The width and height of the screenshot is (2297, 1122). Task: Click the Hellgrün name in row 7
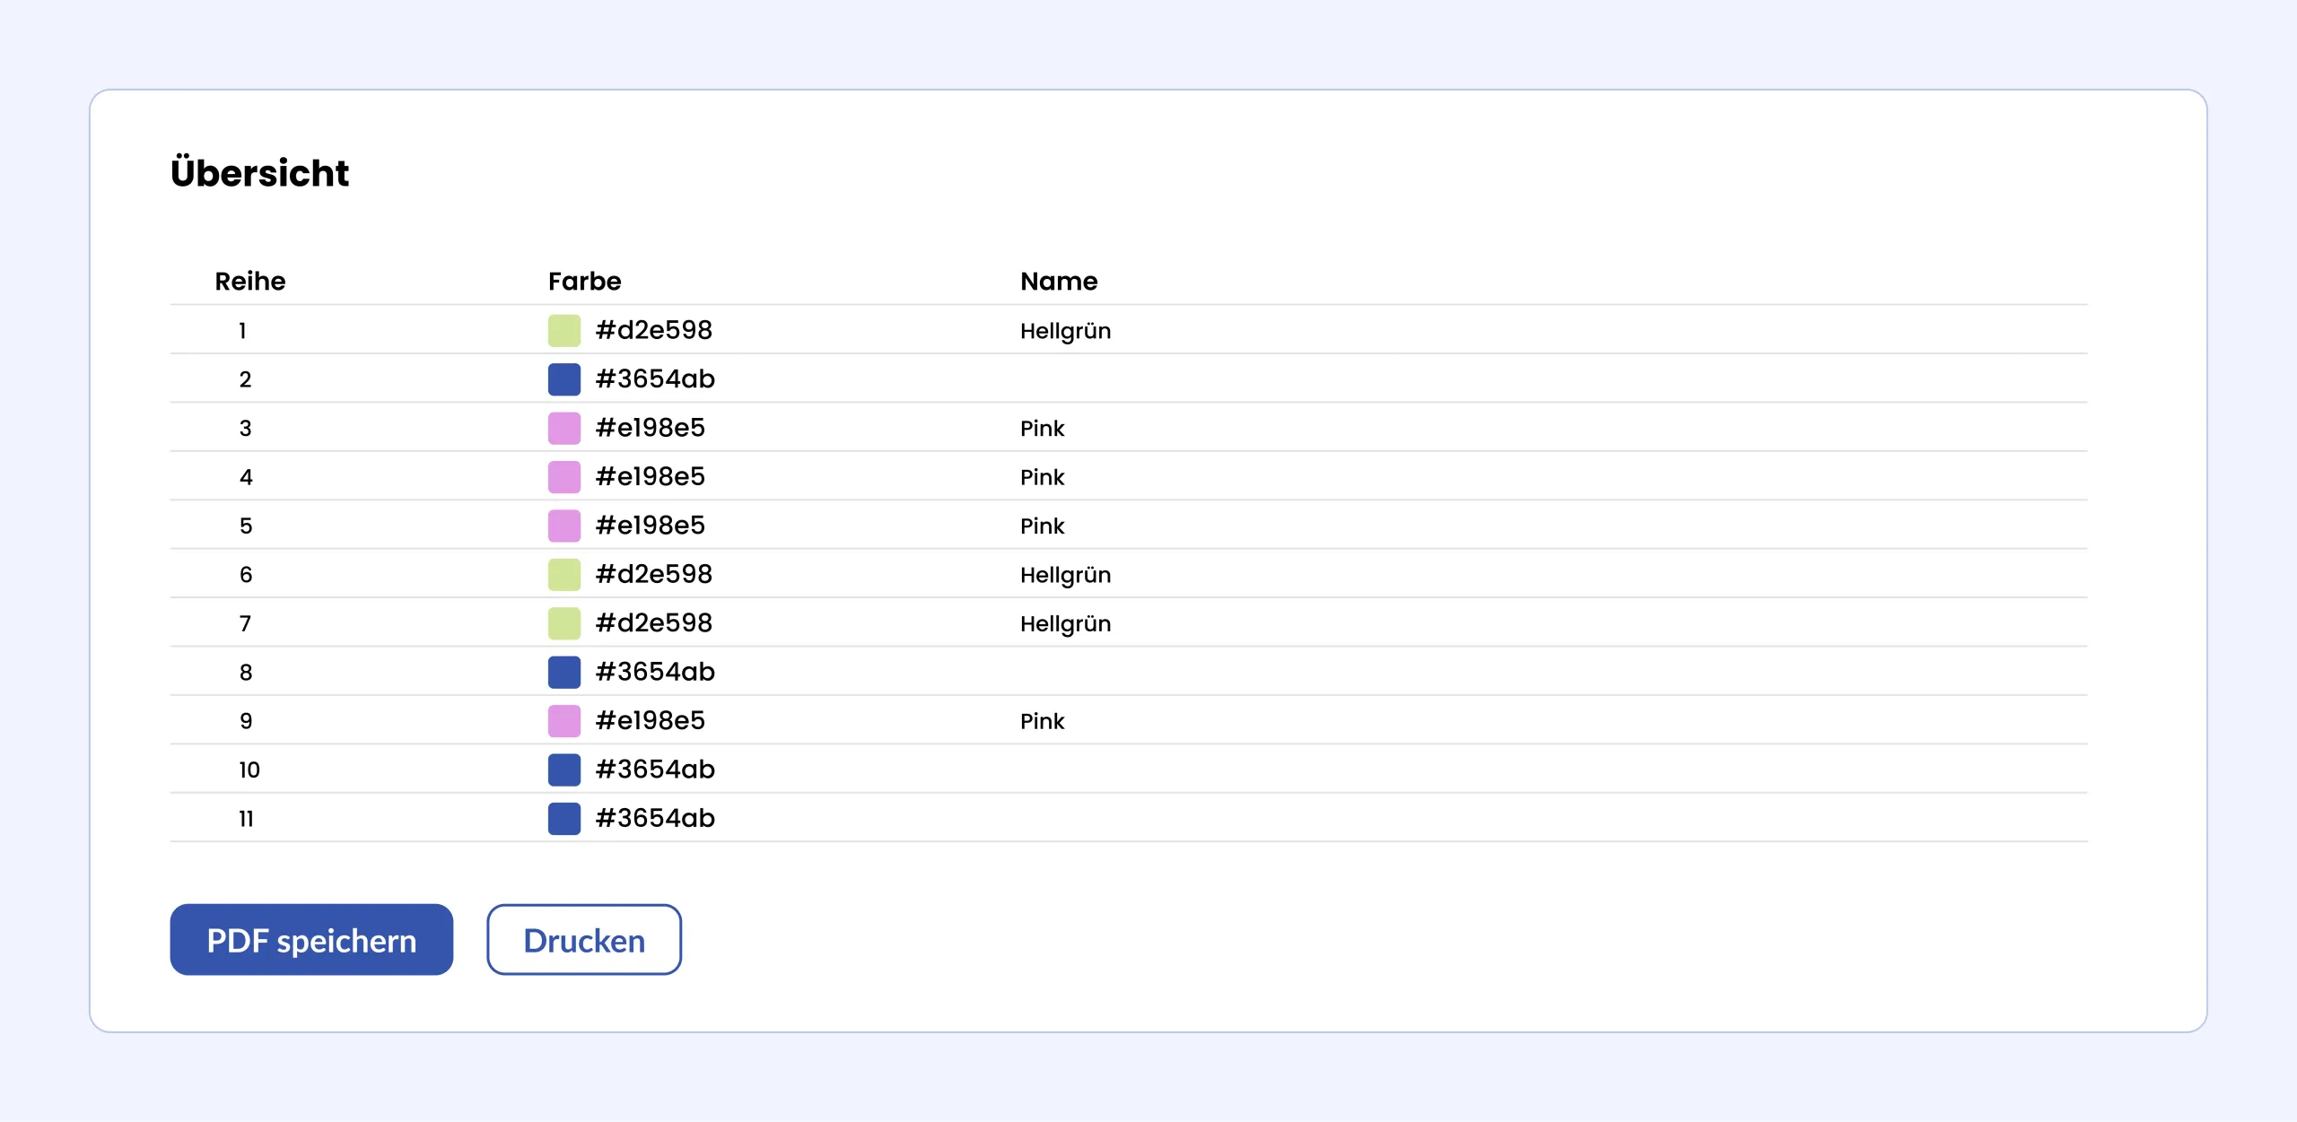(x=1066, y=624)
